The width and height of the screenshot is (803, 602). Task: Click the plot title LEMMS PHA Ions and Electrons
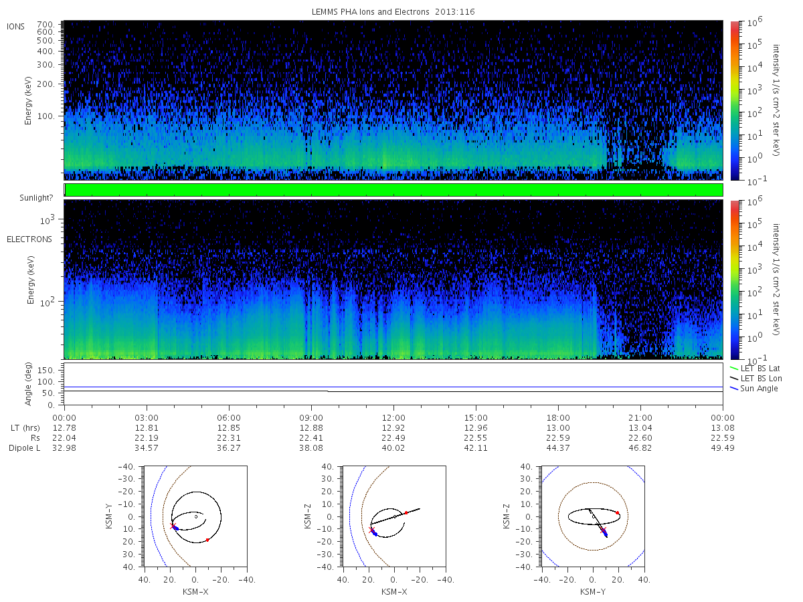[x=393, y=11]
